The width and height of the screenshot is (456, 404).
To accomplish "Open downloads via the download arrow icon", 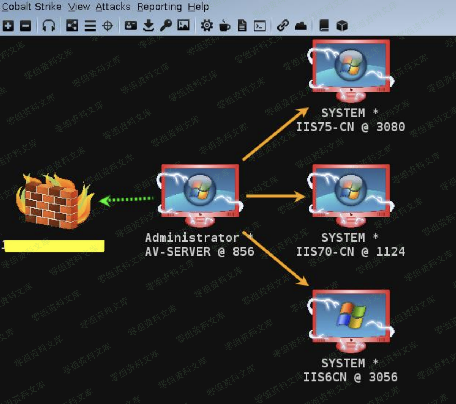I will [148, 26].
